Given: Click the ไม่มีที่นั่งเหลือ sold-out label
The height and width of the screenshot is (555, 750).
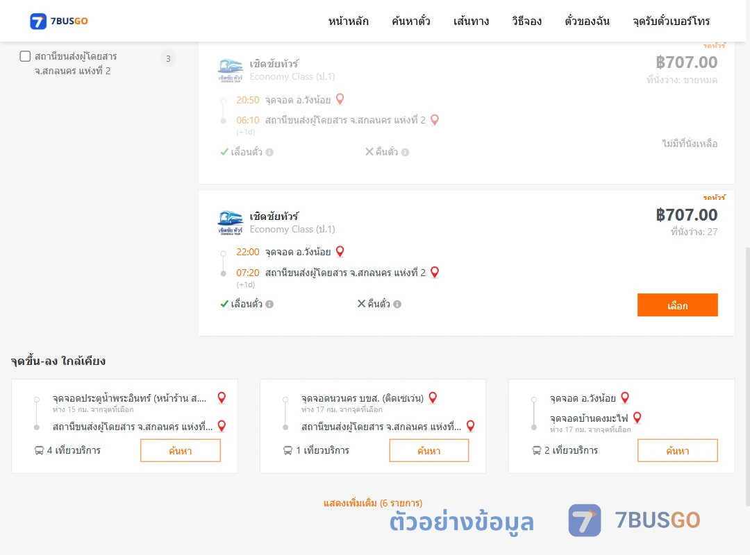Looking at the screenshot, I should coord(690,144).
